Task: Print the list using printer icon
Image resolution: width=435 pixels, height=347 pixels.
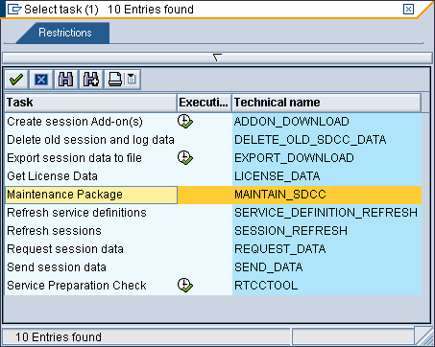Action: pyautogui.click(x=115, y=80)
